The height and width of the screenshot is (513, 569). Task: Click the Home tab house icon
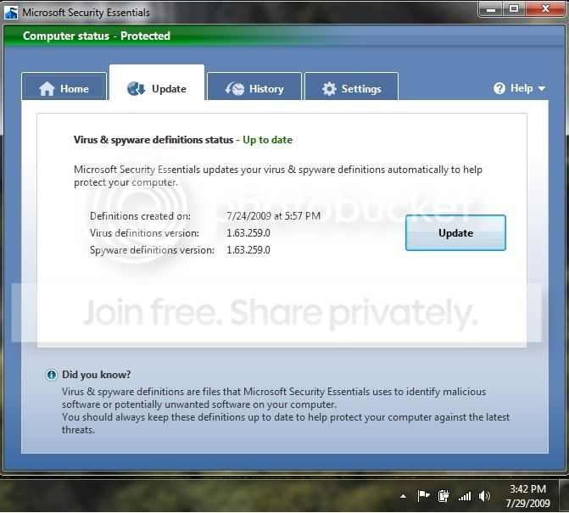pyautogui.click(x=47, y=89)
